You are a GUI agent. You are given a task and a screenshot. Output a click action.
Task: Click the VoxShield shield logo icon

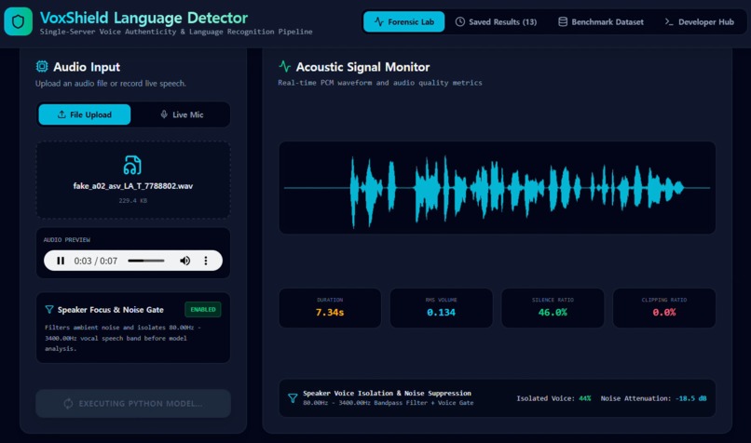pos(19,21)
